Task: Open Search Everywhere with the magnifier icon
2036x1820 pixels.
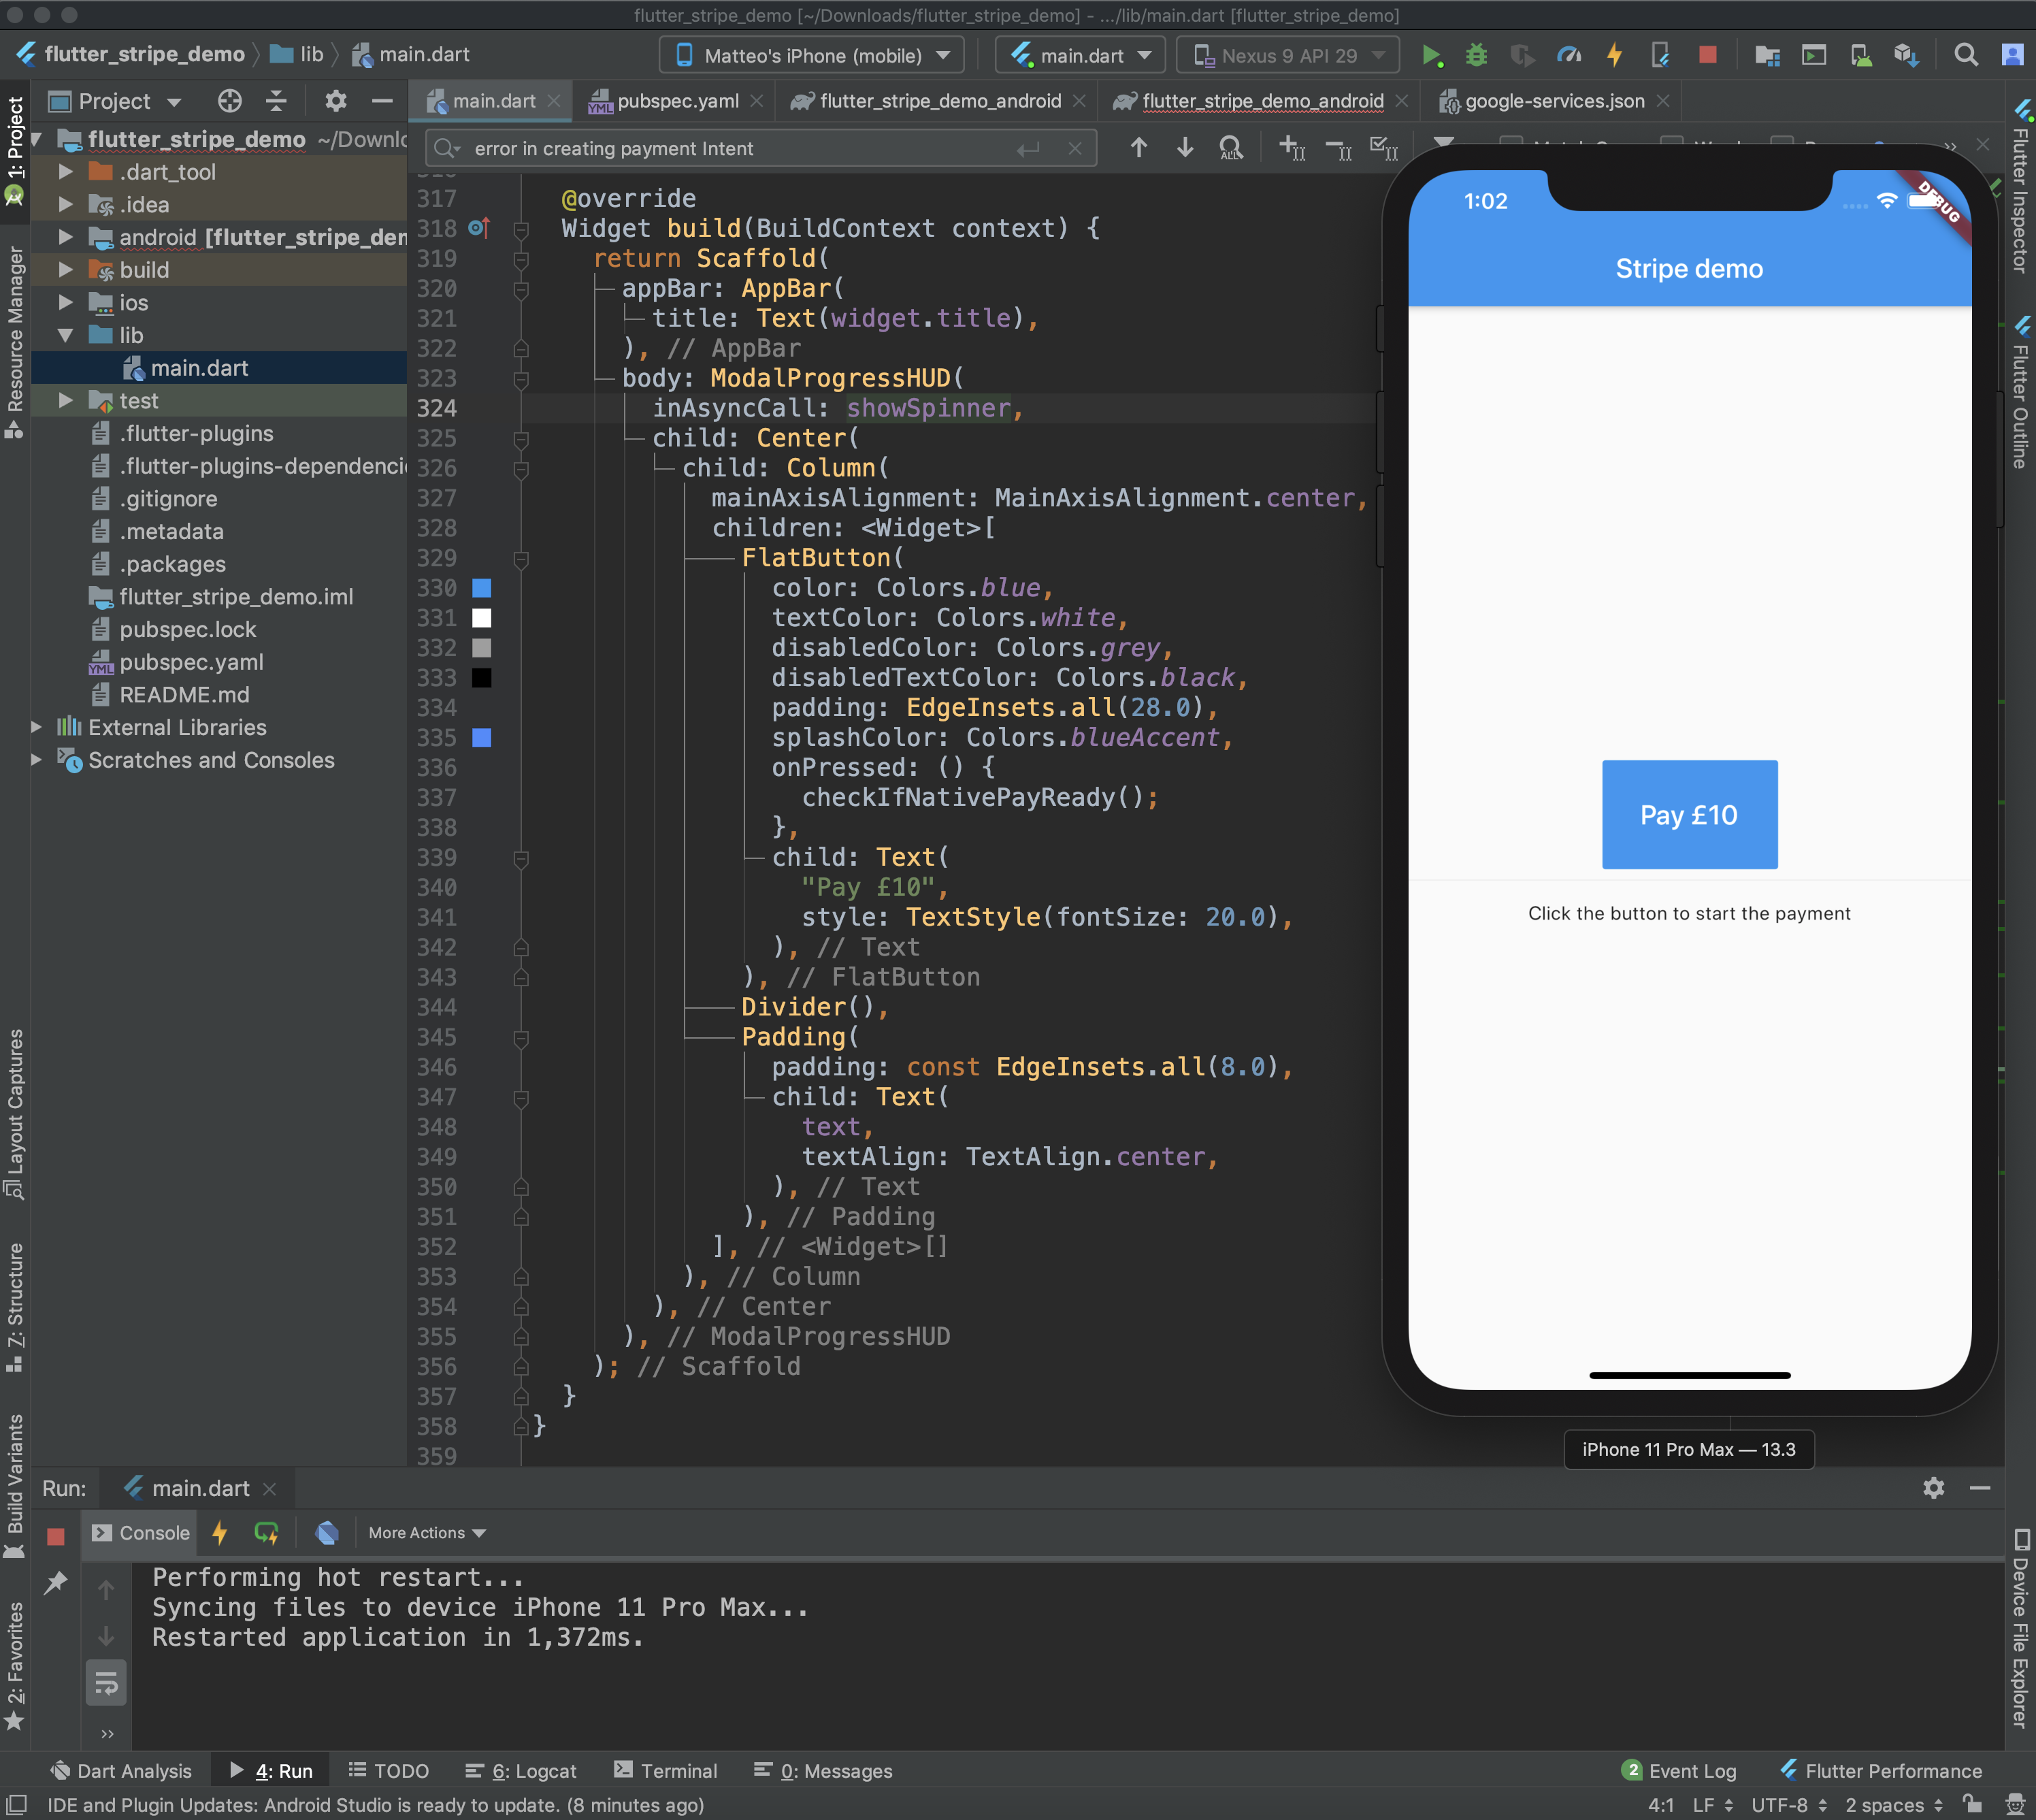Action: pos(1966,55)
